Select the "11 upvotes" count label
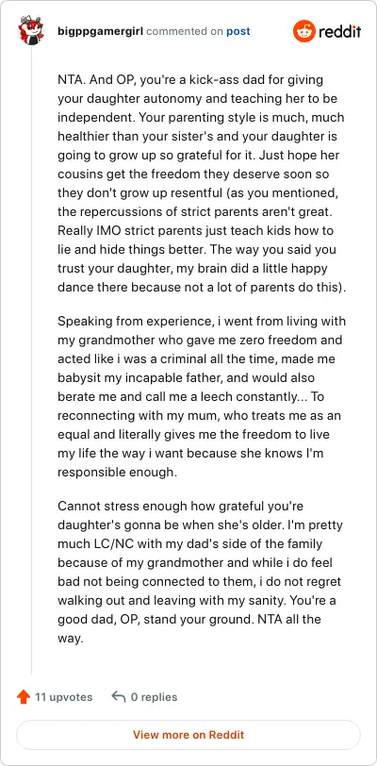 (63, 697)
